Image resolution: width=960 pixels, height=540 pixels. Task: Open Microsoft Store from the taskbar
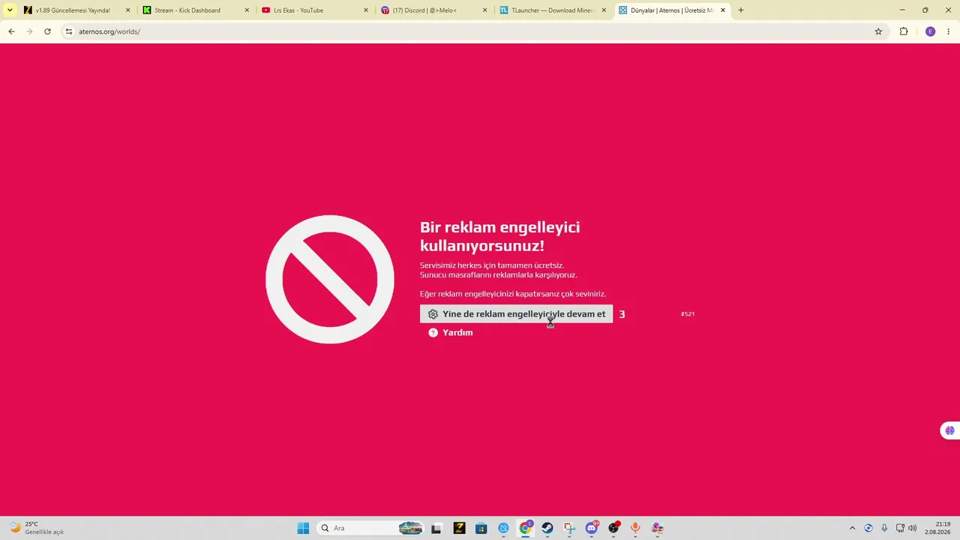coord(481,528)
